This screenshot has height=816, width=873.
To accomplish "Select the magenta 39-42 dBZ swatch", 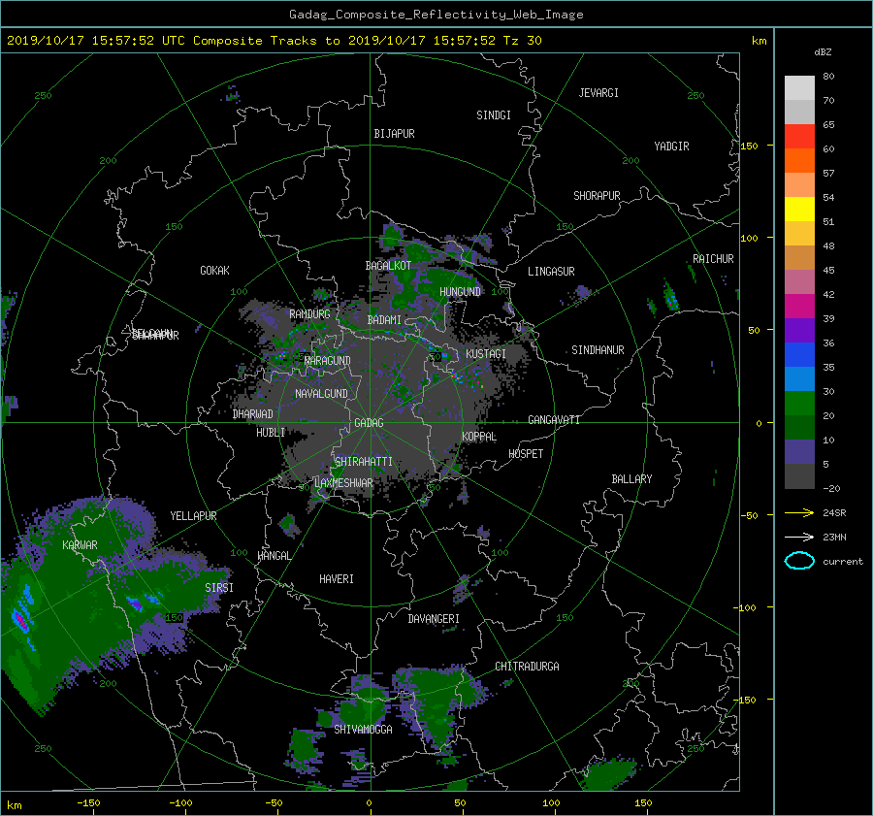I will [799, 307].
